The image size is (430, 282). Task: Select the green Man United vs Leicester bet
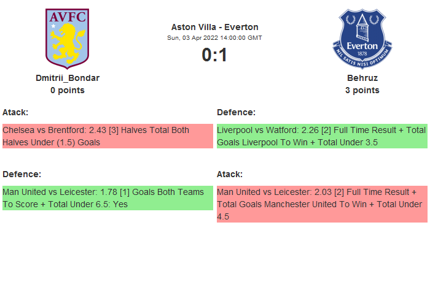(107, 198)
